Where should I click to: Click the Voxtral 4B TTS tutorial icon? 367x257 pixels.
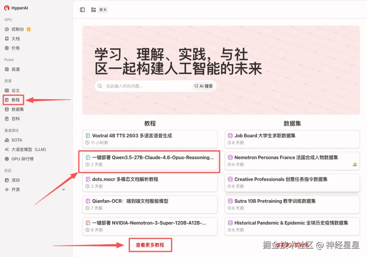(x=88, y=136)
